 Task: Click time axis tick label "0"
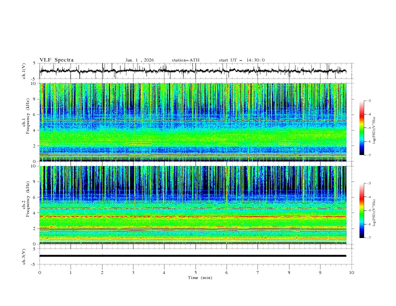click(39, 272)
